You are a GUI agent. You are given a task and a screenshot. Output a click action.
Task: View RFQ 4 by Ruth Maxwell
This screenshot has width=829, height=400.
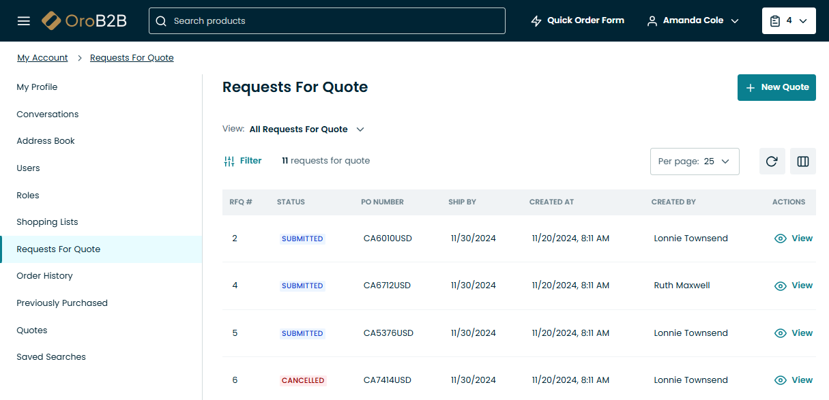tap(794, 286)
